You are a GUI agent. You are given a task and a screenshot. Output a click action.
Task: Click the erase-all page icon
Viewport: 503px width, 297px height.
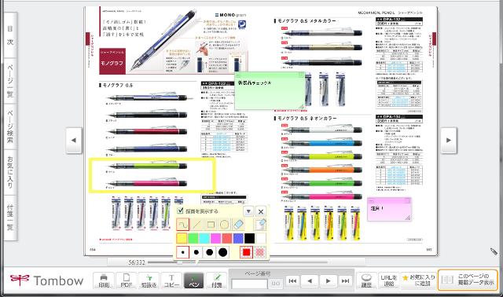pos(260,225)
